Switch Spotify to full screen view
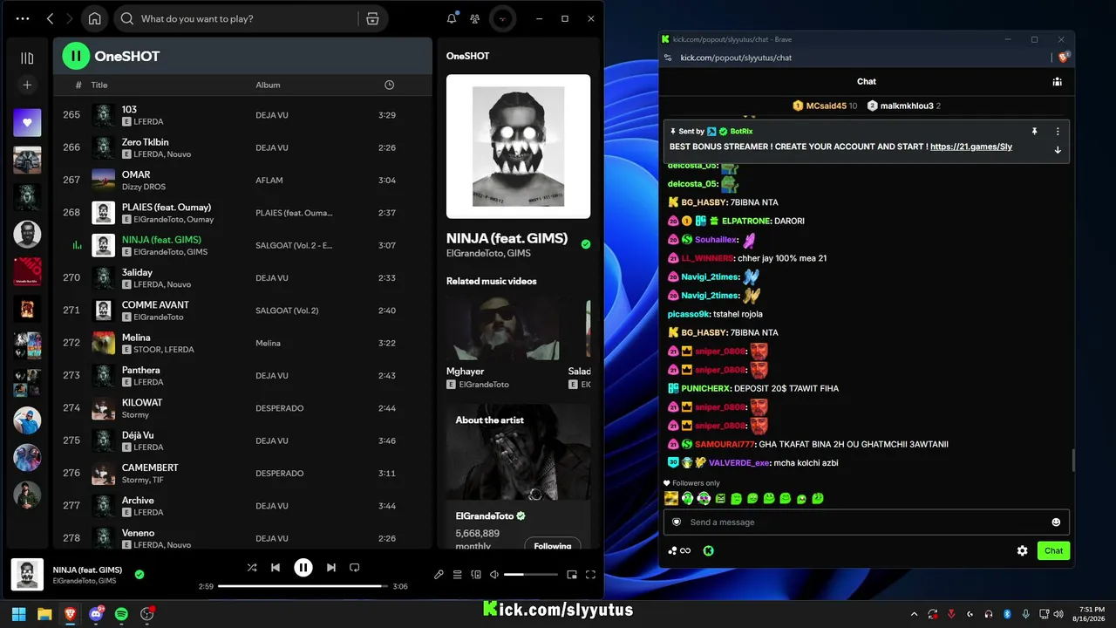The width and height of the screenshot is (1116, 628). point(590,575)
